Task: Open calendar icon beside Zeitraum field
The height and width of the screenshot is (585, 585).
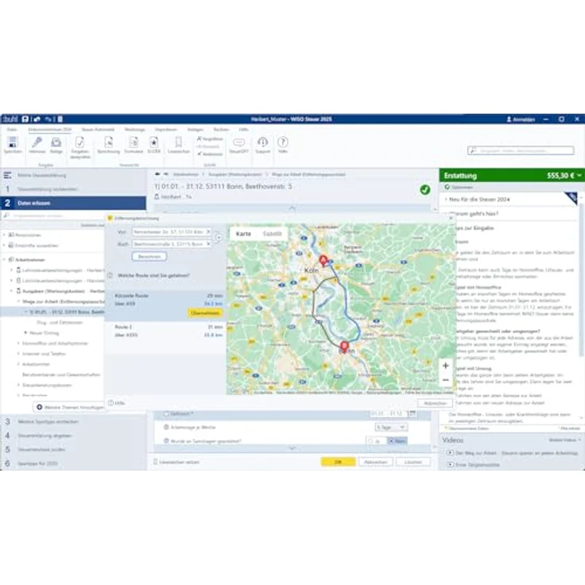Action: click(x=413, y=413)
